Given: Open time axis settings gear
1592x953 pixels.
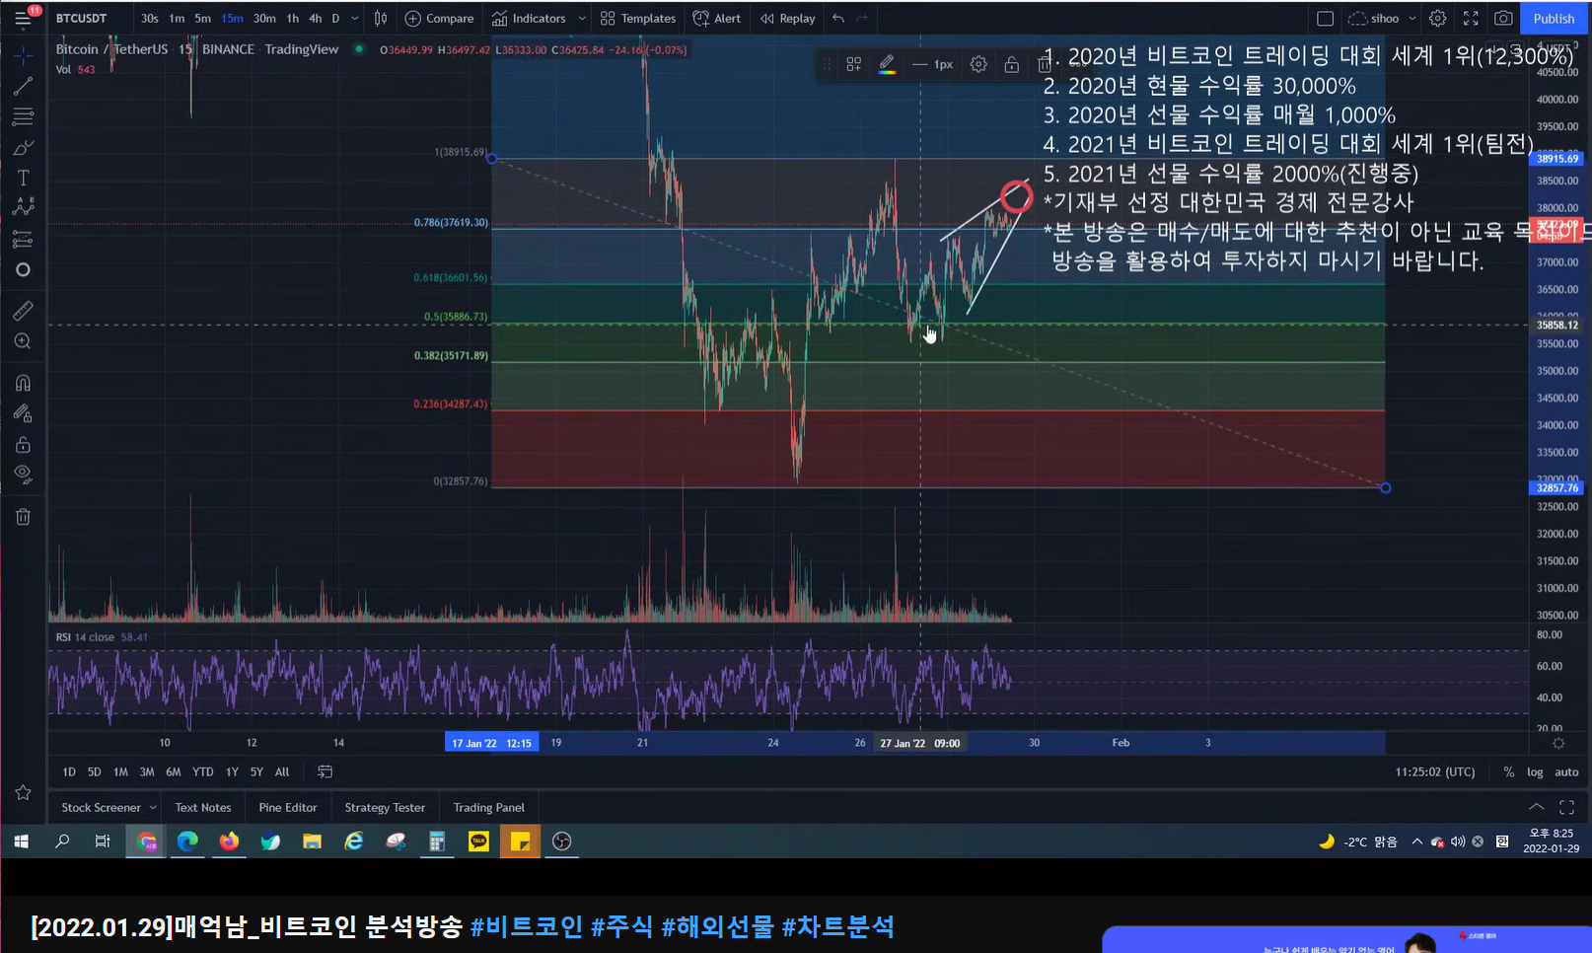Looking at the screenshot, I should (1558, 743).
